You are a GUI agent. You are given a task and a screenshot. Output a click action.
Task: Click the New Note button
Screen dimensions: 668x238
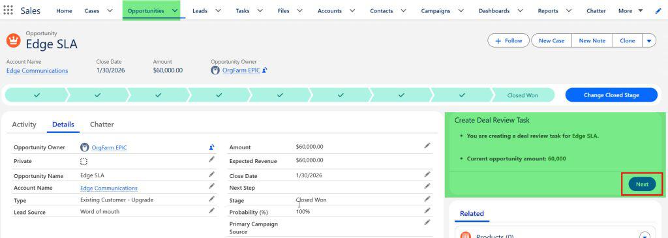tap(592, 41)
